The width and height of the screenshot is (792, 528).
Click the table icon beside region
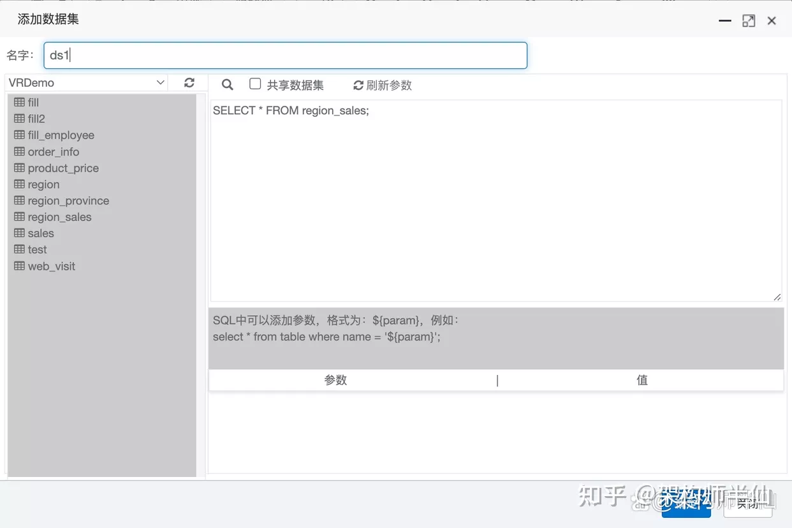click(x=19, y=184)
